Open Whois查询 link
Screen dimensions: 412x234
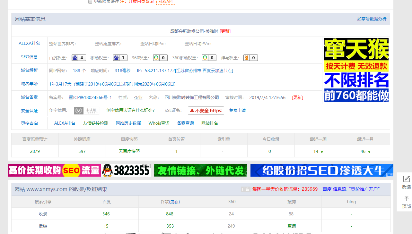click(159, 123)
